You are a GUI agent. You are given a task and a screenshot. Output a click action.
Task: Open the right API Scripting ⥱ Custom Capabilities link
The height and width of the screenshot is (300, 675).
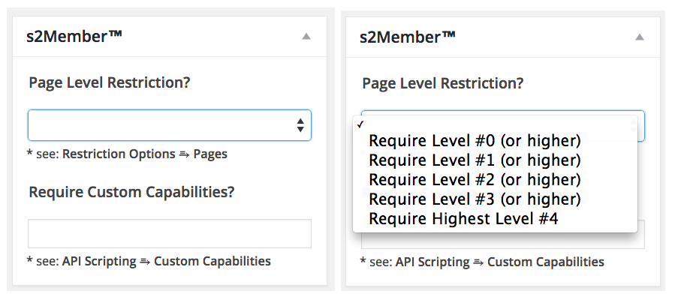click(x=500, y=262)
